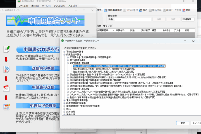Click the 申請データ送信 toolbar icon
This screenshot has width=201, height=134.
coord(164,10)
